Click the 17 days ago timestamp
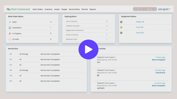Image resolution: width=177 pixels, height=99 pixels. coord(160,57)
